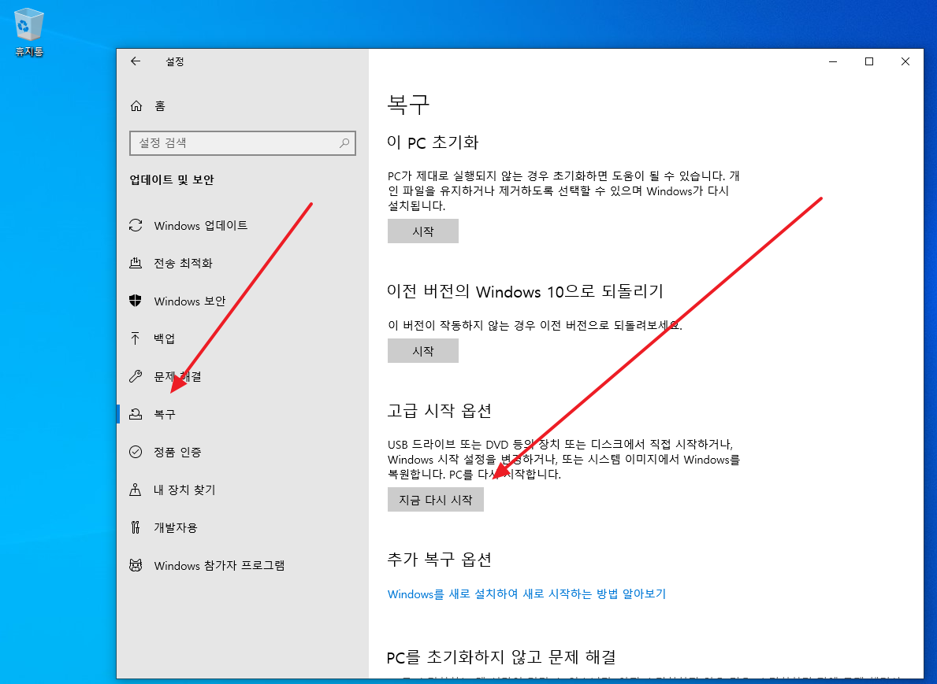
Task: Click the Windows 업데이트 refresh icon
Action: (136, 225)
